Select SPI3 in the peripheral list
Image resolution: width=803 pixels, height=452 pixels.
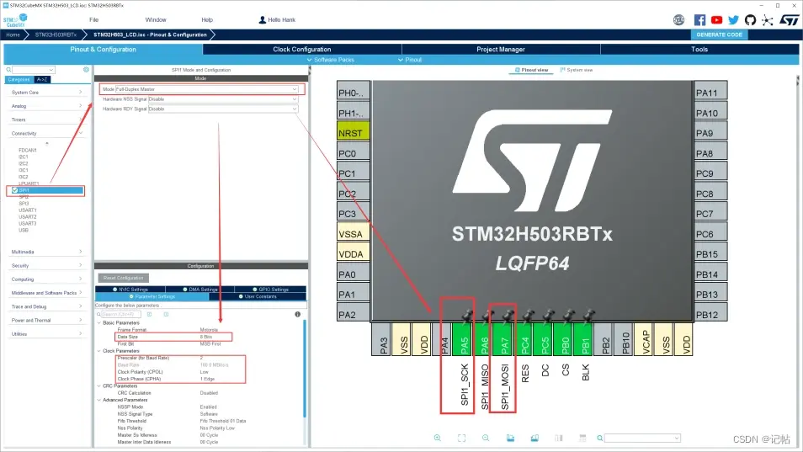24,204
